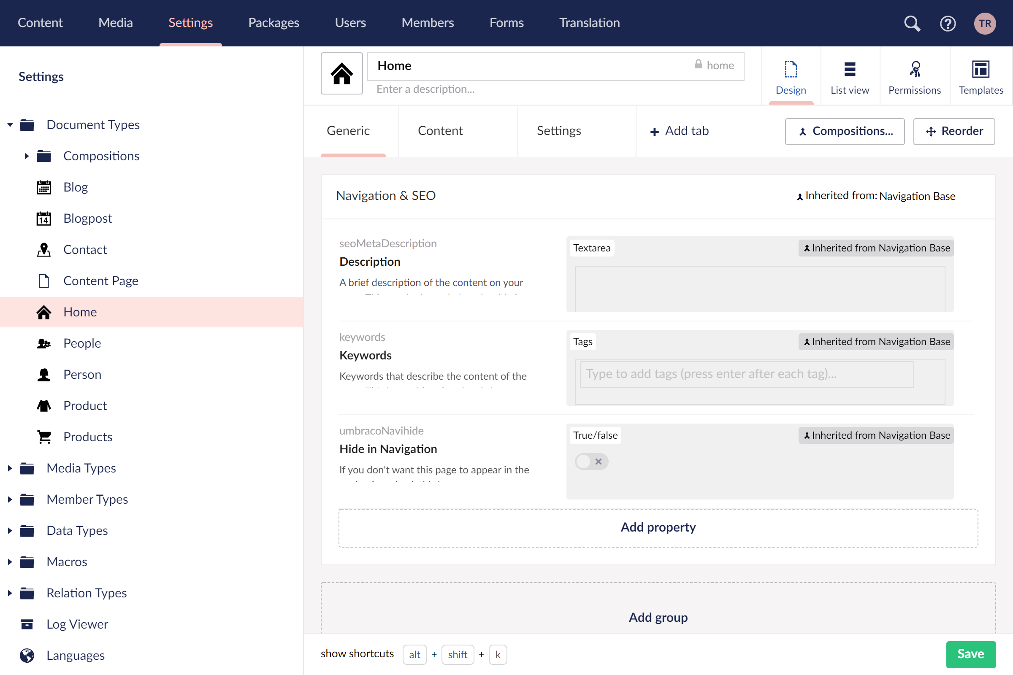The image size is (1013, 675).
Task: Select the Product shirt icon in tree
Action: pos(43,406)
